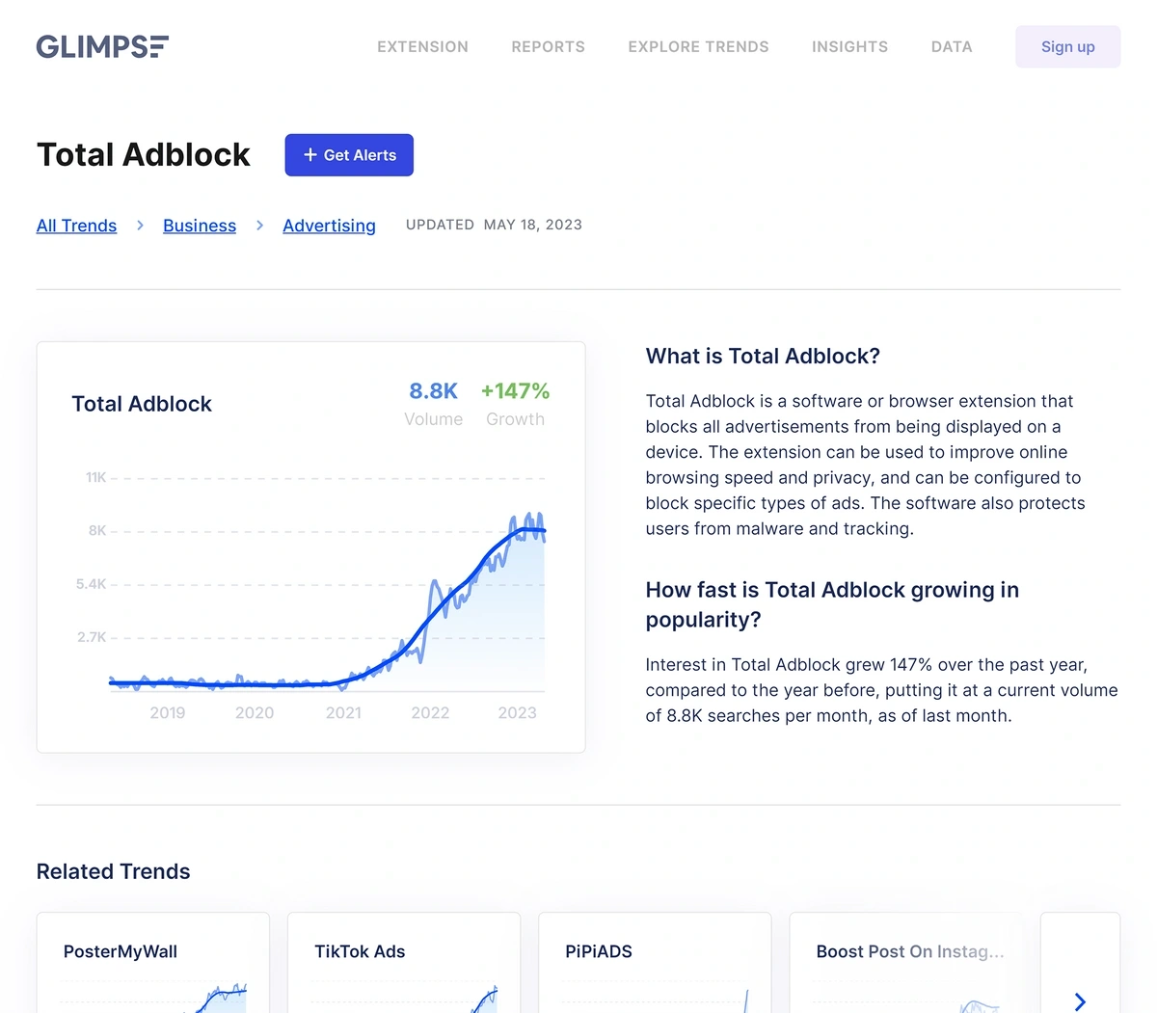1157x1013 pixels.
Task: Open the Extension menu item
Action: click(422, 46)
